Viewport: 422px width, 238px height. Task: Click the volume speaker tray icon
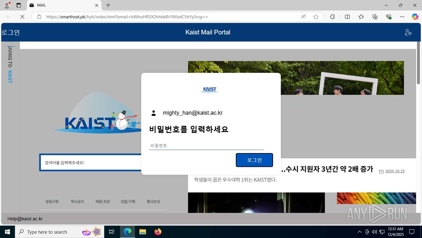pyautogui.click(x=374, y=232)
